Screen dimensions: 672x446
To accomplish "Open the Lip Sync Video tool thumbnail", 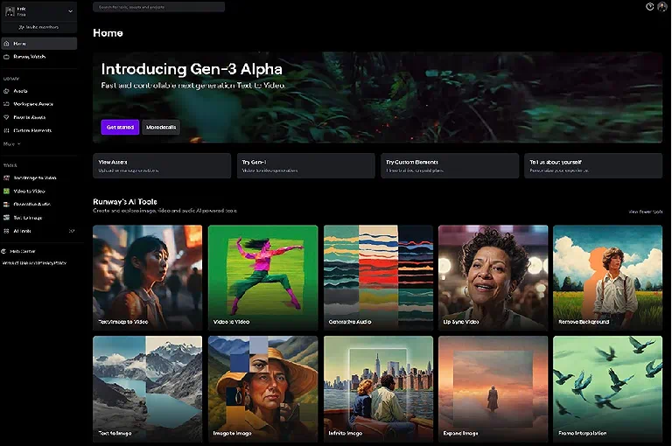I will tap(493, 277).
